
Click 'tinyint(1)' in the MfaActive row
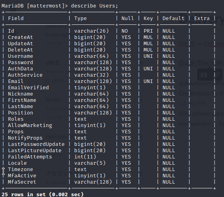tap(90, 175)
